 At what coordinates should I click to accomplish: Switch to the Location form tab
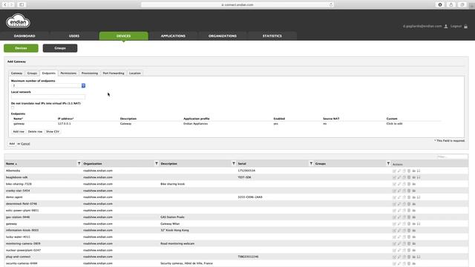(135, 73)
